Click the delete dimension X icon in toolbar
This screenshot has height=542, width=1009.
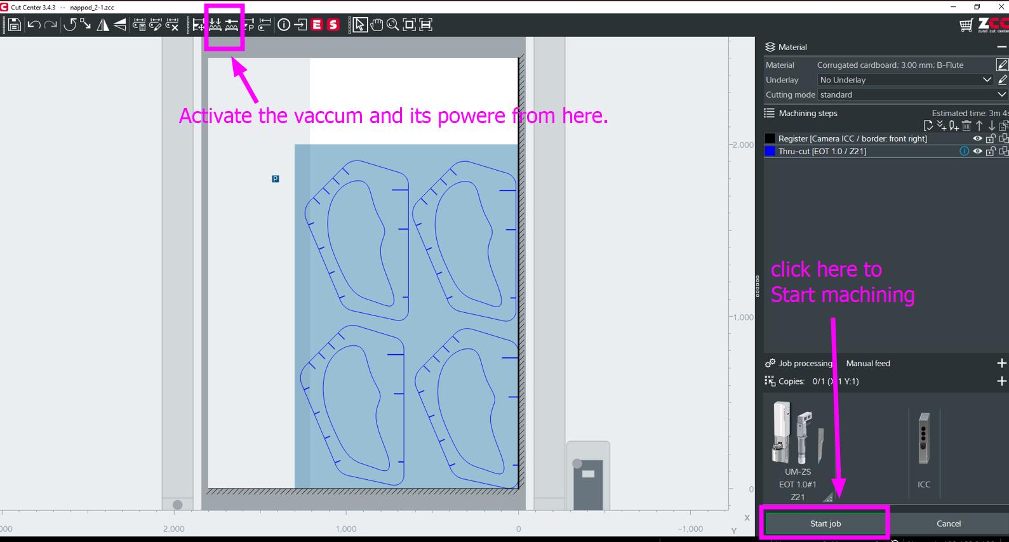tap(172, 25)
